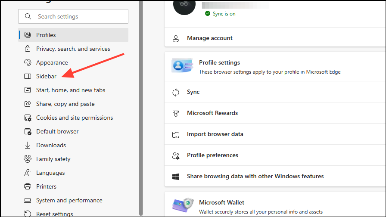The height and width of the screenshot is (217, 386).
Task: Go to Languages settings
Action: click(50, 173)
